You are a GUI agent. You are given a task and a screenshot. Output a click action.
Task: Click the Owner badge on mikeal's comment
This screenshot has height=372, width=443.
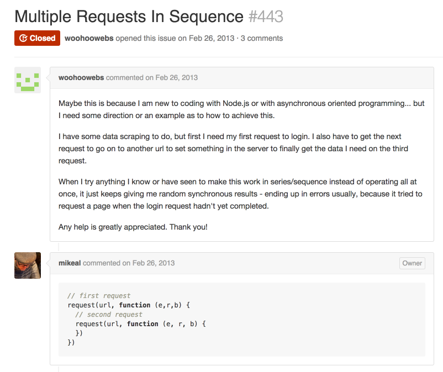[412, 263]
